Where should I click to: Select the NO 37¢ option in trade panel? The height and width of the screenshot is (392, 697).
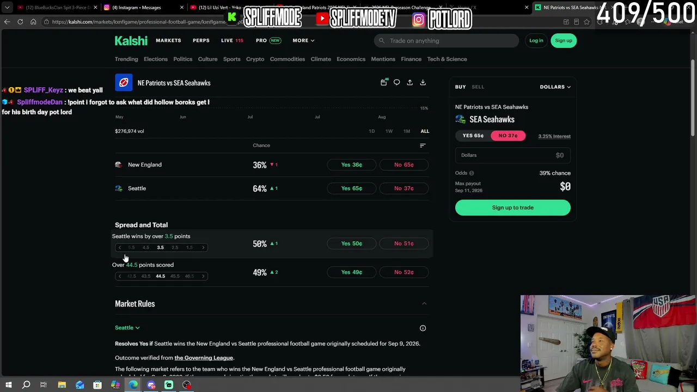coord(508,136)
